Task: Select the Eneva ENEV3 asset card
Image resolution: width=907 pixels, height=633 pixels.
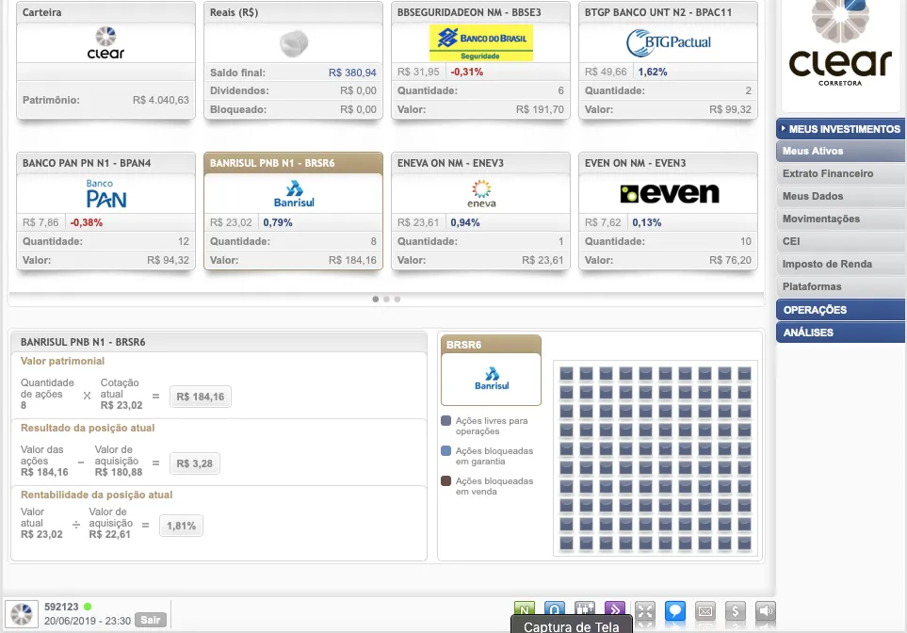Action: point(480,211)
